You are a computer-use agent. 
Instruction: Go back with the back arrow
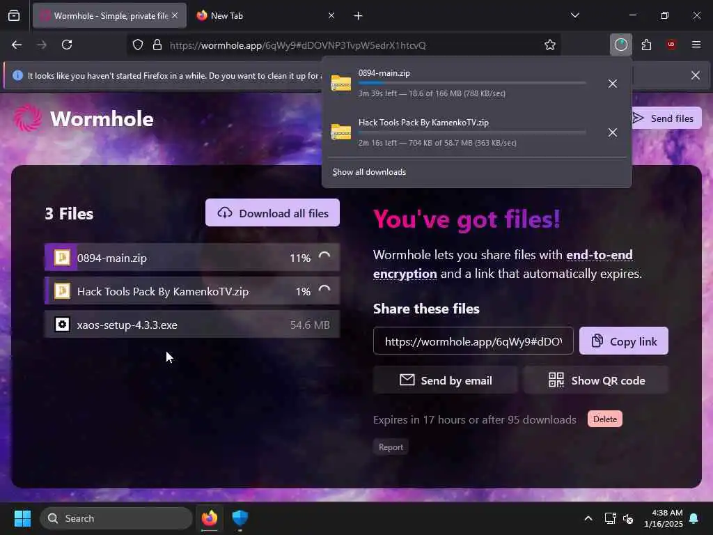tap(17, 45)
